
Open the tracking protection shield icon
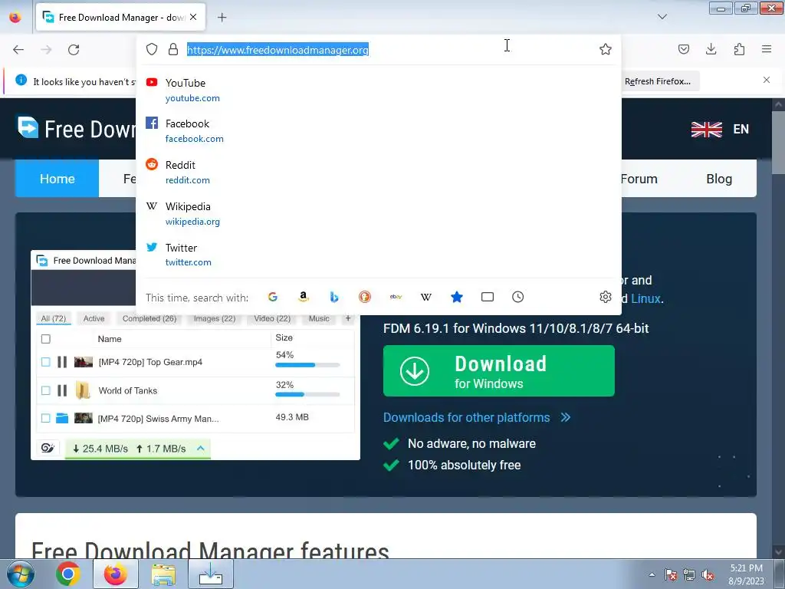(152, 49)
